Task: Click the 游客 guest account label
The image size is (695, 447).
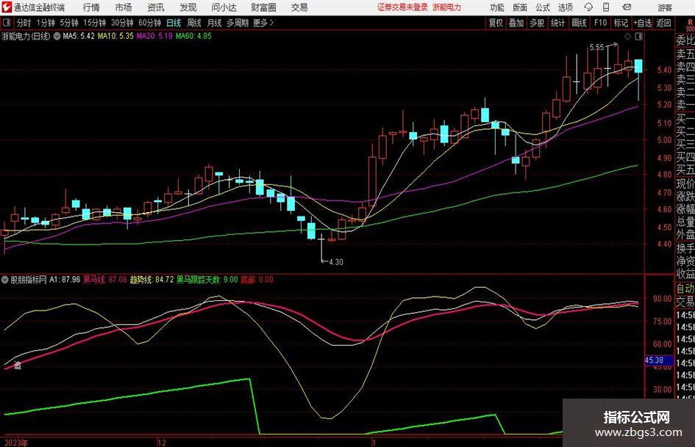Action: point(664,7)
